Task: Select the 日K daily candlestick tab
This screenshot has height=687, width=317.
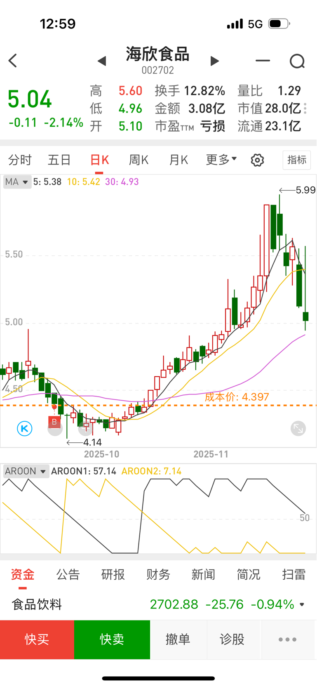Action: click(x=99, y=160)
